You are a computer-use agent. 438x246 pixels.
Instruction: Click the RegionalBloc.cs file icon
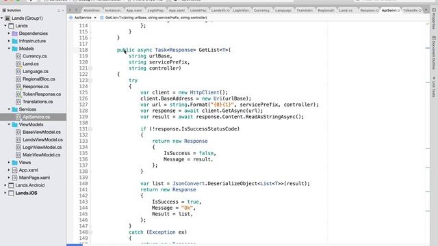click(18, 79)
